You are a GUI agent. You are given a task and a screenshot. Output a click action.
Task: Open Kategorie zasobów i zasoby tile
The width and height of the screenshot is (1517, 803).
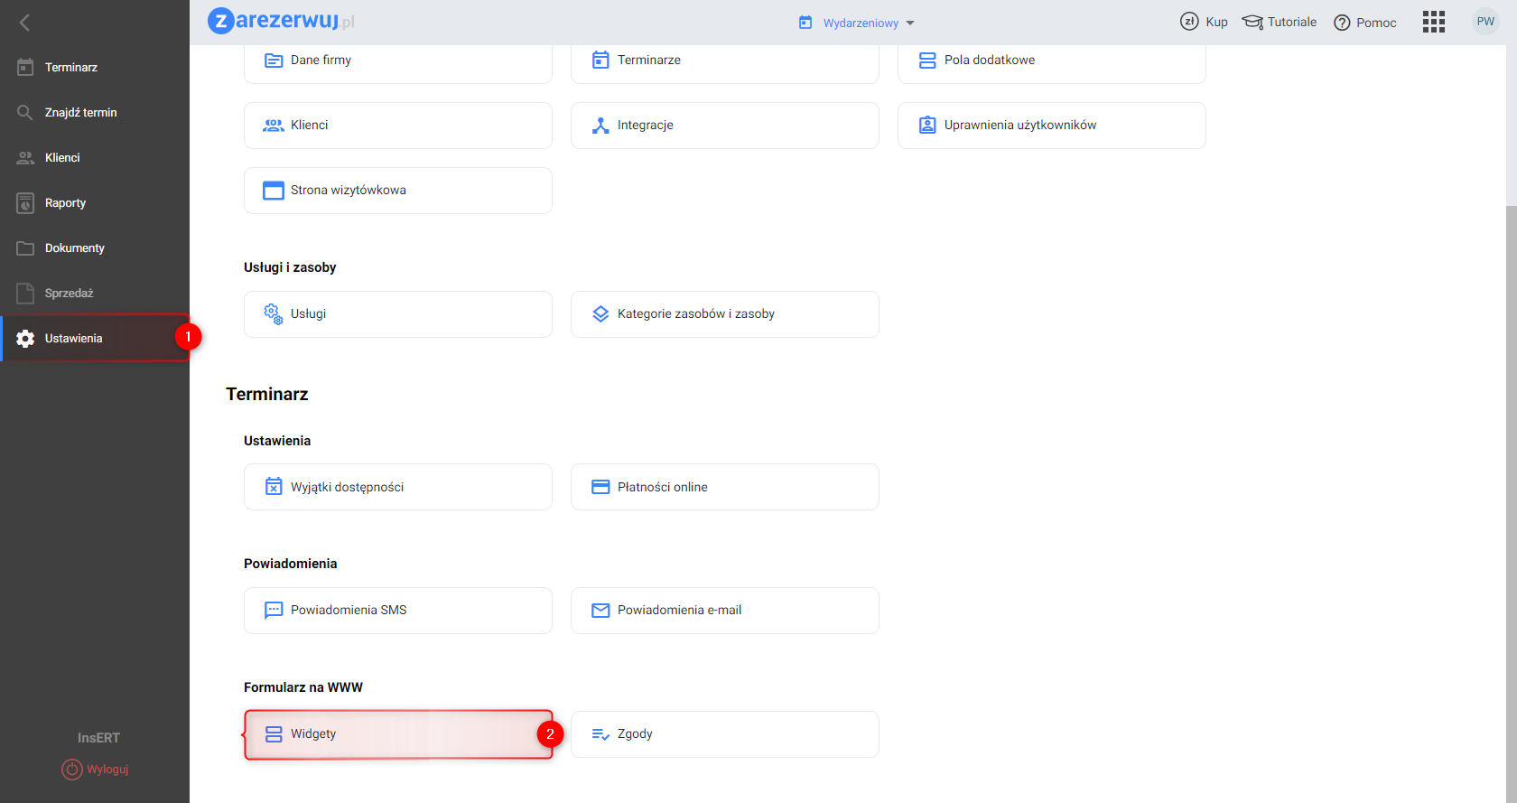724,313
